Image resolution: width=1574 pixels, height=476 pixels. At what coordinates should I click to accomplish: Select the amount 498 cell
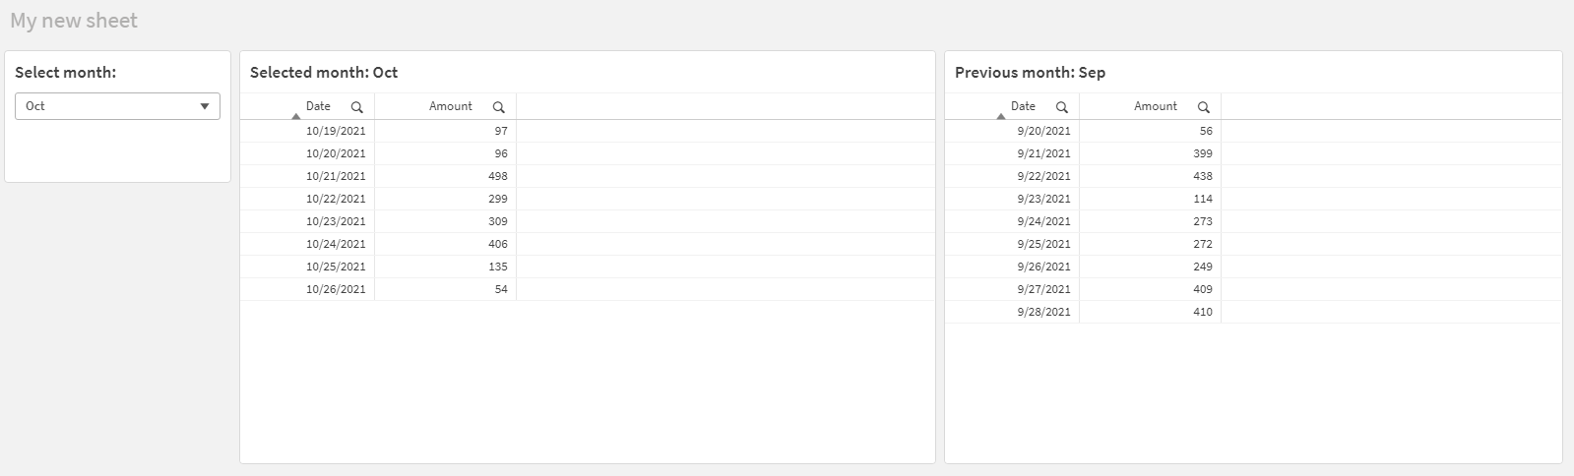445,176
